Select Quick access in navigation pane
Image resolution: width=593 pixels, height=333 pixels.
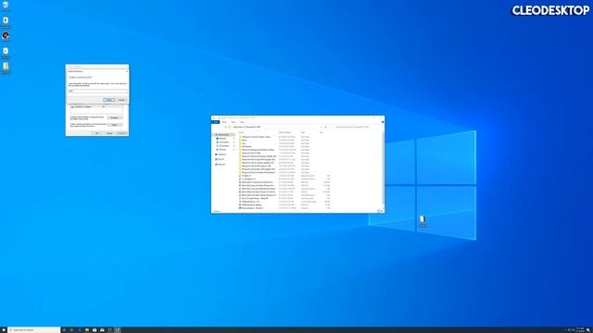click(x=223, y=135)
